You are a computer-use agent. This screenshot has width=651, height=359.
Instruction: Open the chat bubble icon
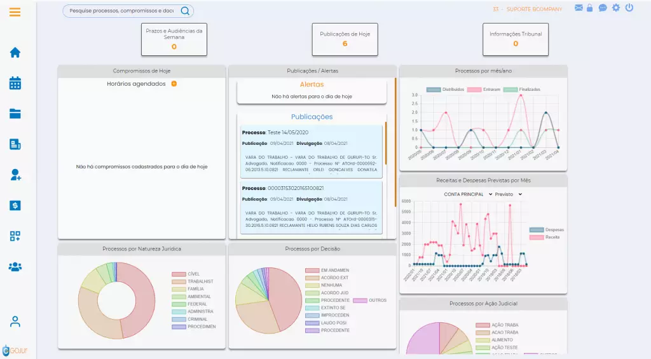coord(603,8)
